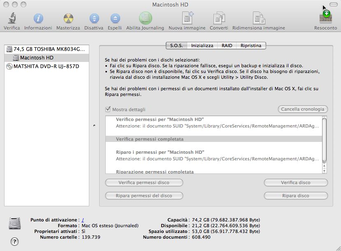Click the Nuova immagine icon

(x=187, y=18)
